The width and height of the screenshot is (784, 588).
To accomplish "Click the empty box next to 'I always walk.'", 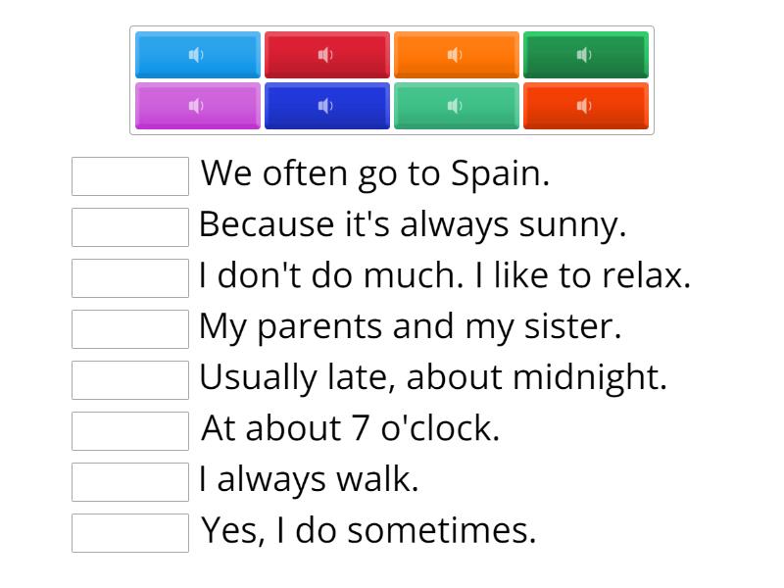I will coord(130,482).
